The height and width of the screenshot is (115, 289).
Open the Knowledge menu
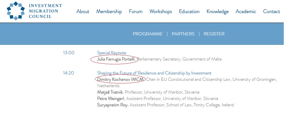point(218,12)
